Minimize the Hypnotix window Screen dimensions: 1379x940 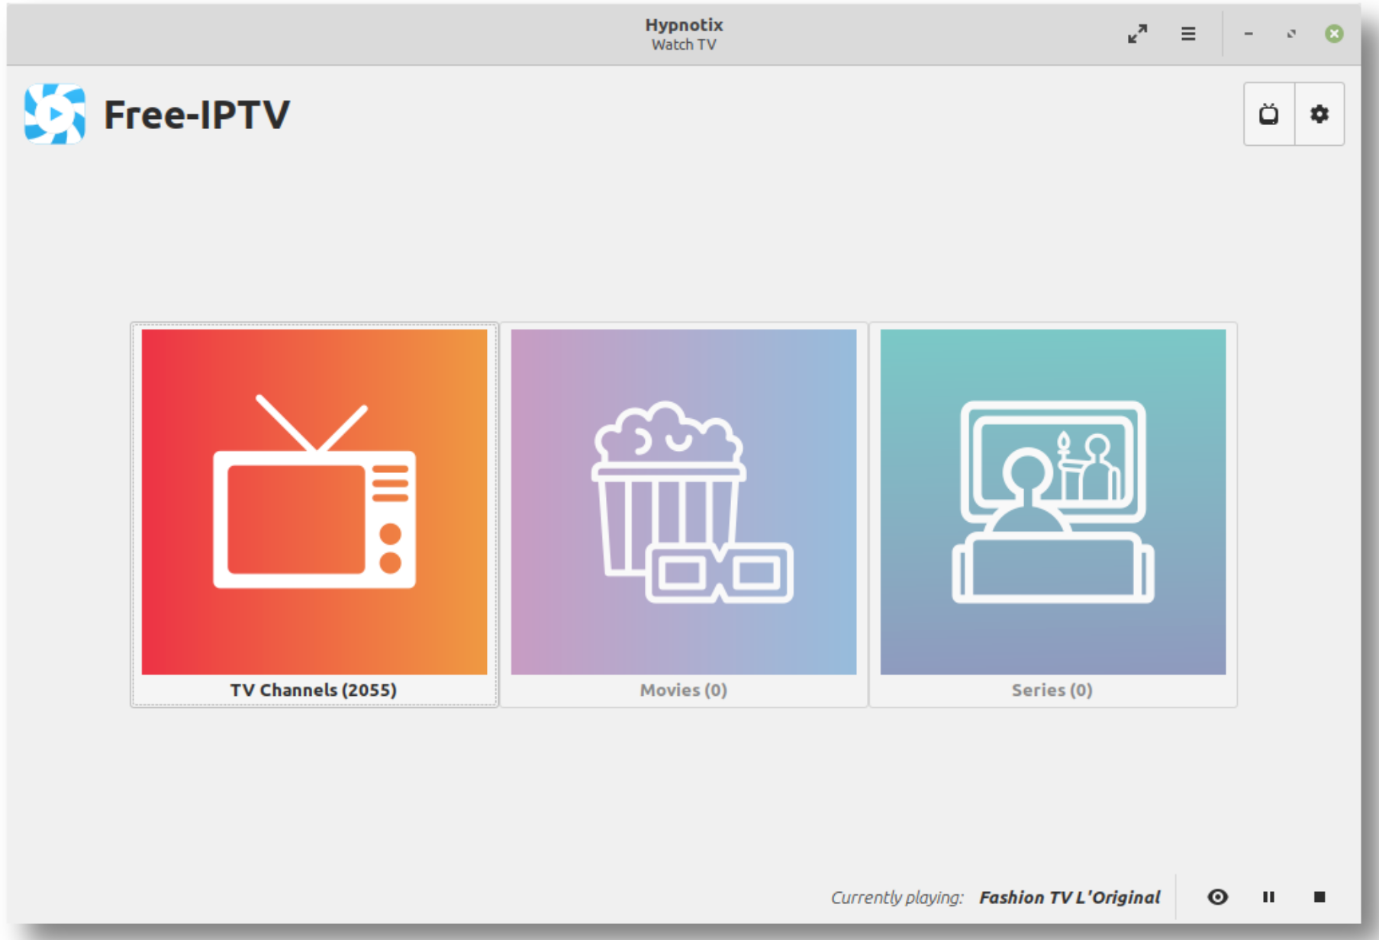[x=1249, y=34]
